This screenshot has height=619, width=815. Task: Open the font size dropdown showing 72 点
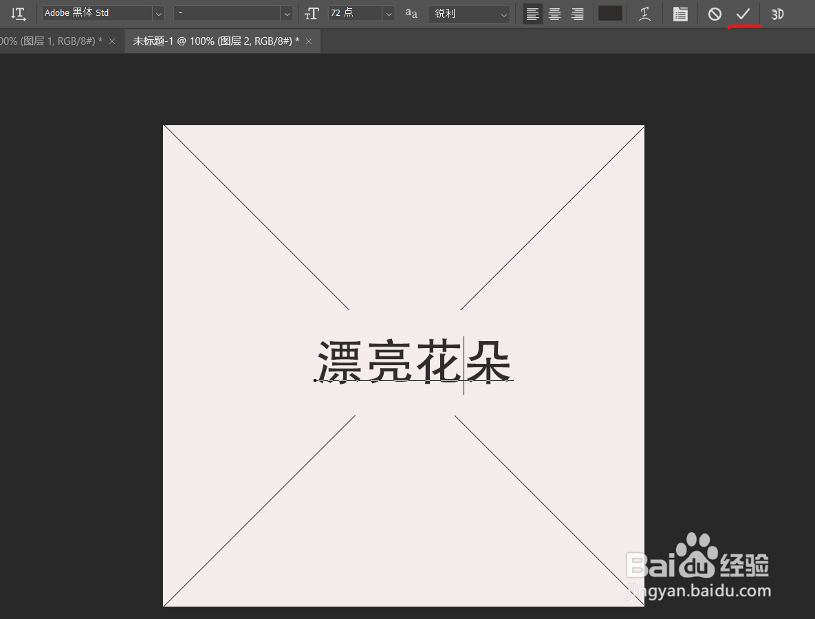[x=388, y=12]
